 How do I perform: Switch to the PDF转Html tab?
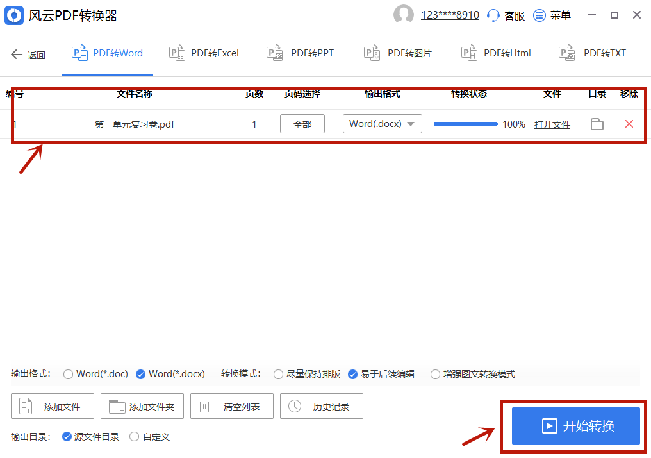496,53
